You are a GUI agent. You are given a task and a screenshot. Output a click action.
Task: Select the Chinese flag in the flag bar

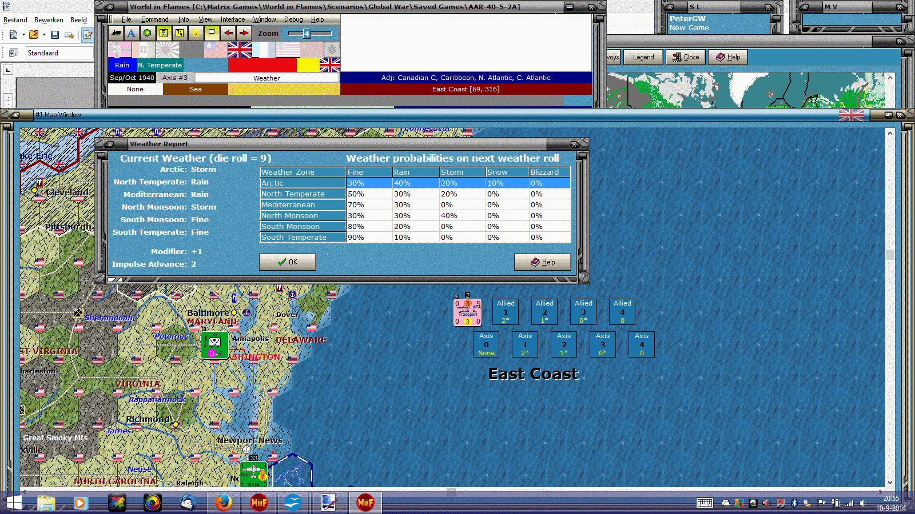216,50
